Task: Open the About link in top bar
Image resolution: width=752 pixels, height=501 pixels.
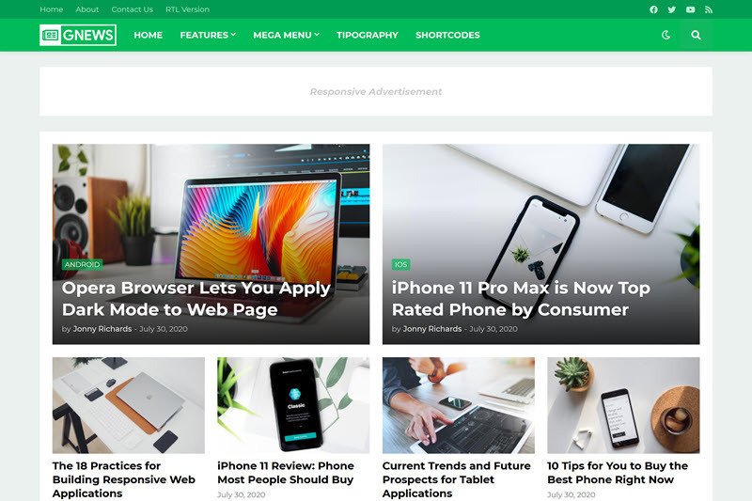Action: coord(86,9)
